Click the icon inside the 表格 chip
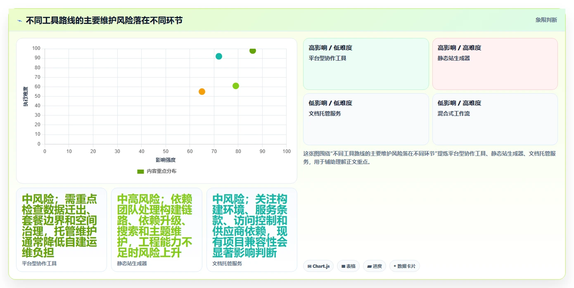Screen dimensions: 574x288 343,267
